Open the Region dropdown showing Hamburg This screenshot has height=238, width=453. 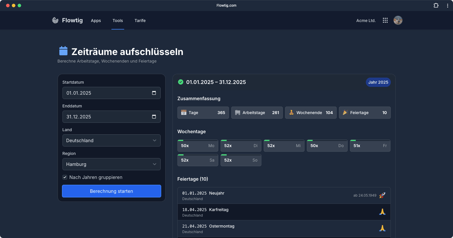(x=111, y=164)
